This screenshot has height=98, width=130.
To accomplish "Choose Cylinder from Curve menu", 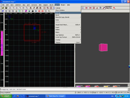I will click(x=68, y=8).
